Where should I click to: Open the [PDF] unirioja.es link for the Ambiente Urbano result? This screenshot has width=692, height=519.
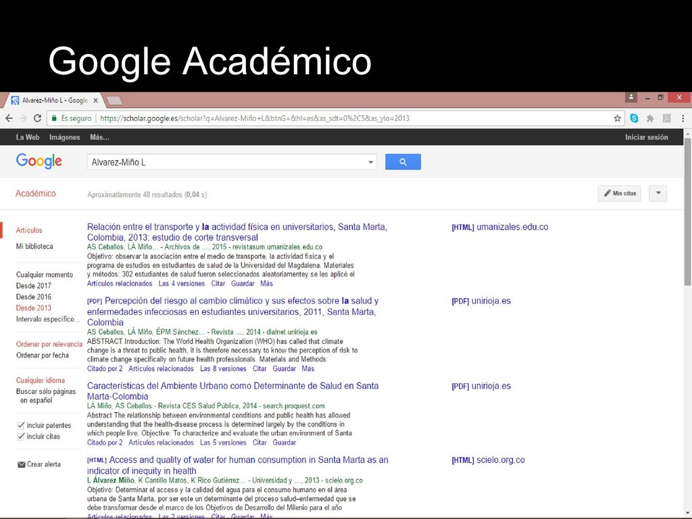point(481,386)
